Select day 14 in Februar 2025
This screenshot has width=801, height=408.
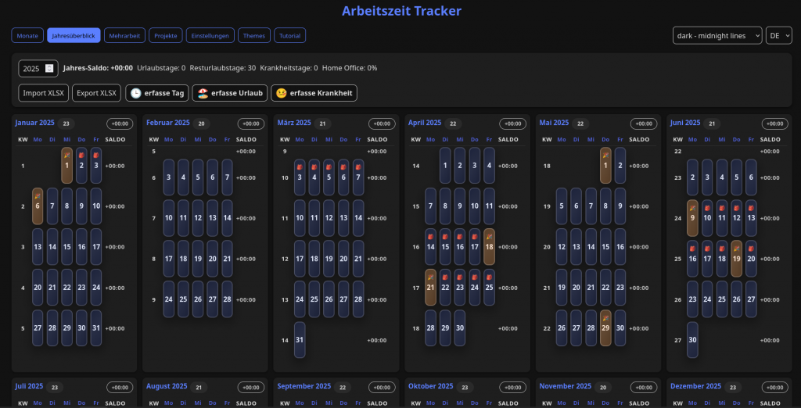click(227, 218)
